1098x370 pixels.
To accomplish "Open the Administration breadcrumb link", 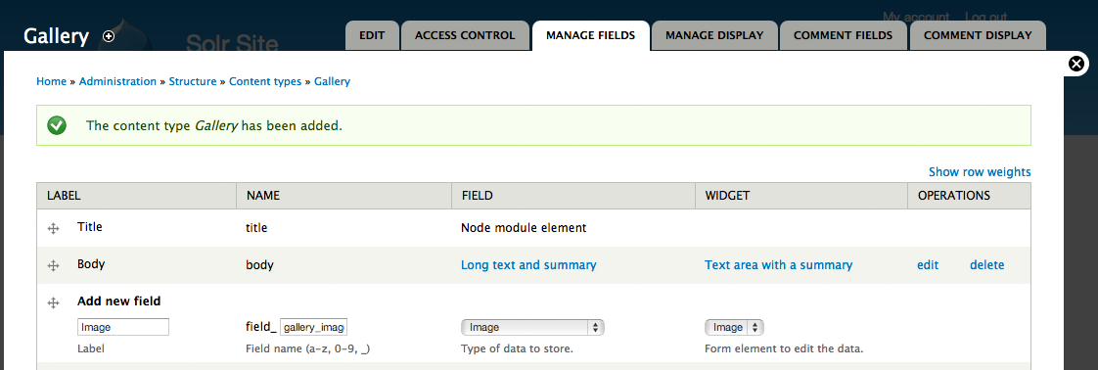I will tap(117, 81).
